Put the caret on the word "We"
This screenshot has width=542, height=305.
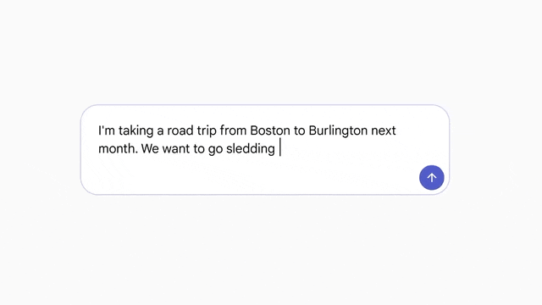click(x=150, y=149)
